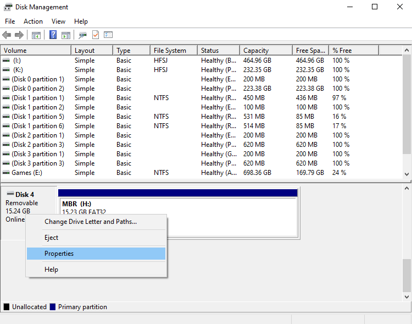Viewport: 412px width, 324px height.
Task: Open the Action menu
Action: (33, 21)
